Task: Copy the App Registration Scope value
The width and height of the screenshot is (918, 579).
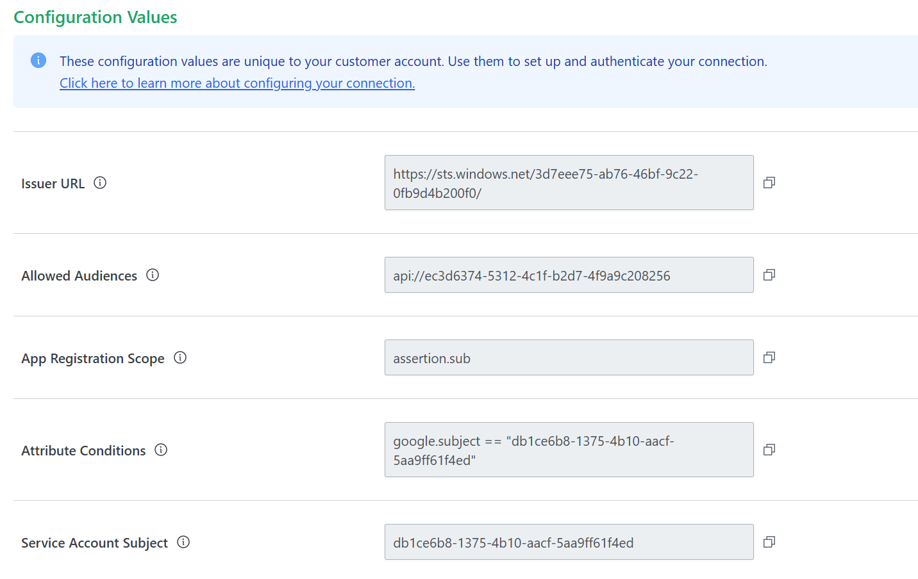Action: coord(769,357)
